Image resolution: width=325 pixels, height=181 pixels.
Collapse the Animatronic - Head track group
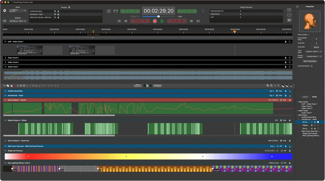(5, 96)
